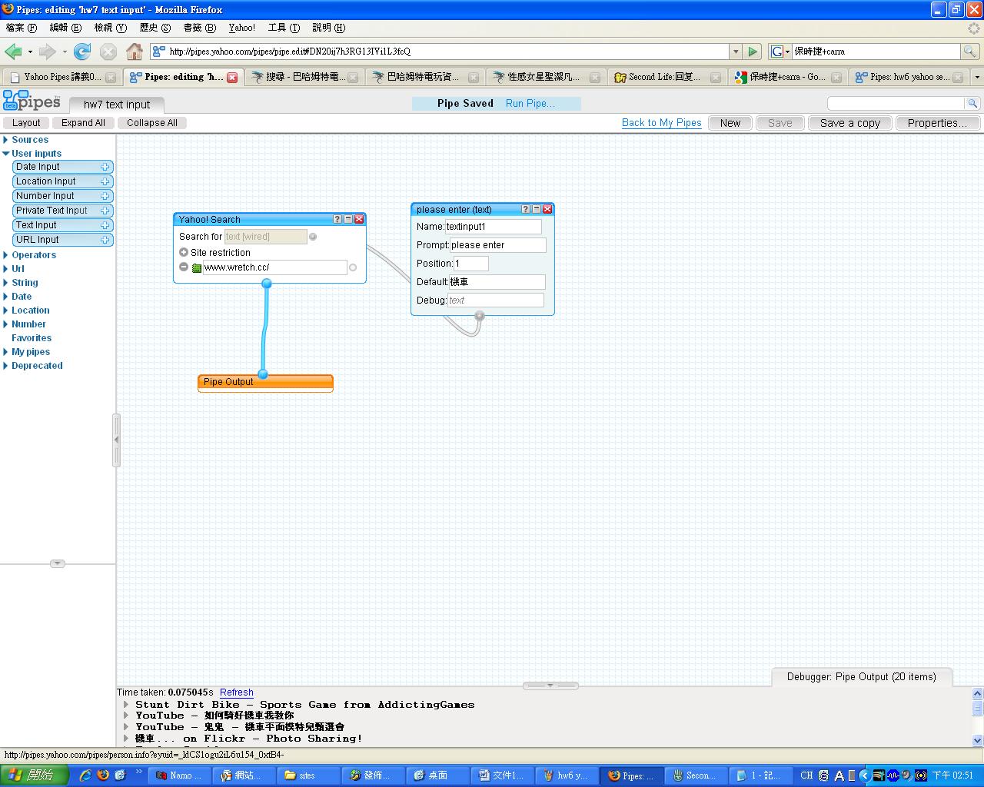The image size is (984, 787).
Task: Delete the Yahoo! Search module
Action: click(x=359, y=219)
